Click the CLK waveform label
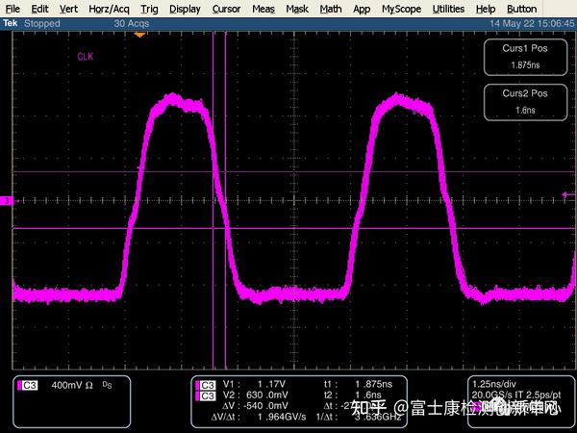This screenshot has width=577, height=433. (x=86, y=57)
